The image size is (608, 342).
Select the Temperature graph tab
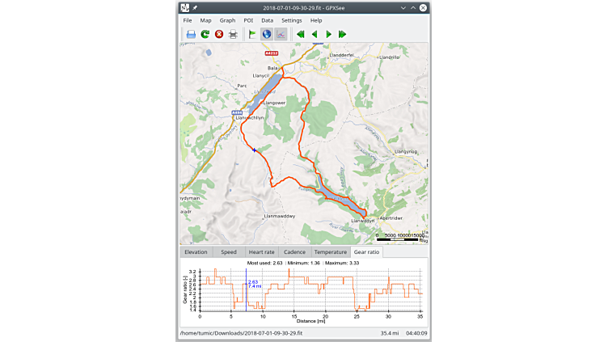pos(330,252)
